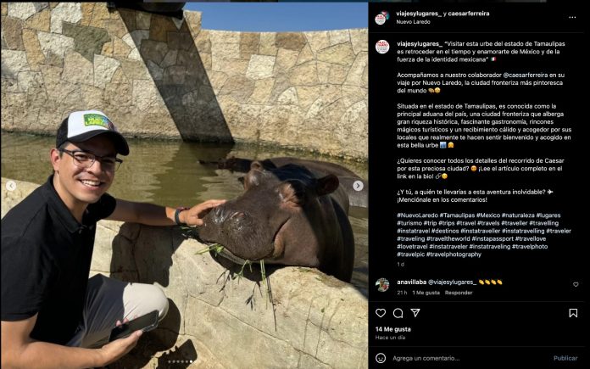Open the caesarferreira profile in header
Screen dimensions: 590x369
[490, 14]
